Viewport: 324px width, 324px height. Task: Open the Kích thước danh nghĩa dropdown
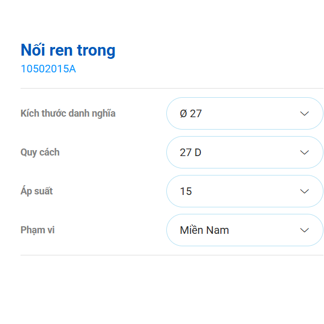244,113
